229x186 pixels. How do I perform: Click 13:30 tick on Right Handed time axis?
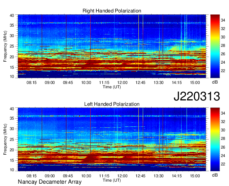click(x=159, y=83)
